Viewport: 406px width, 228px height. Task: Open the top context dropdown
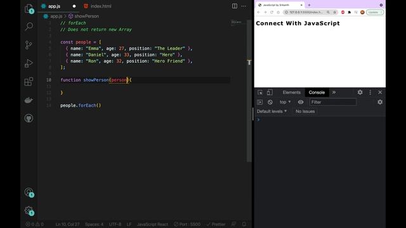(x=285, y=102)
